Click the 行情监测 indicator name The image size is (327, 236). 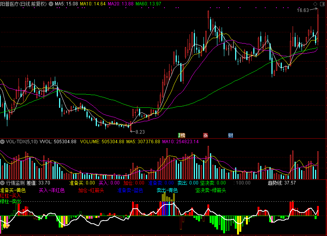(15, 183)
